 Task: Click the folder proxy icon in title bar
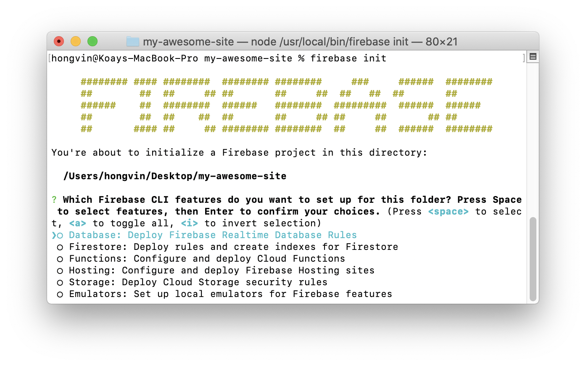pyautogui.click(x=132, y=42)
